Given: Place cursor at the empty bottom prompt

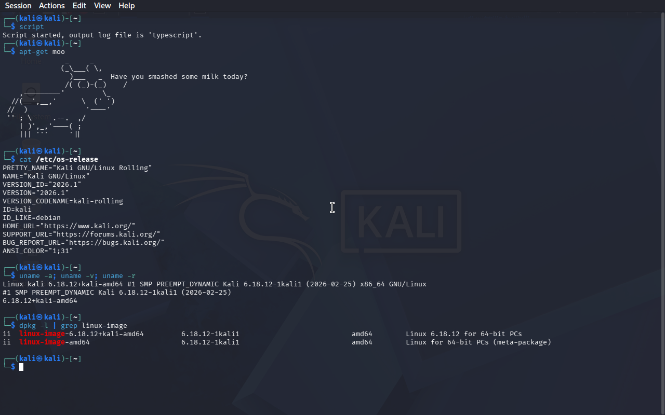Looking at the screenshot, I should coord(21,367).
